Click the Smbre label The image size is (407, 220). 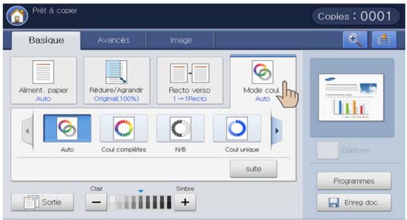pos(185,189)
